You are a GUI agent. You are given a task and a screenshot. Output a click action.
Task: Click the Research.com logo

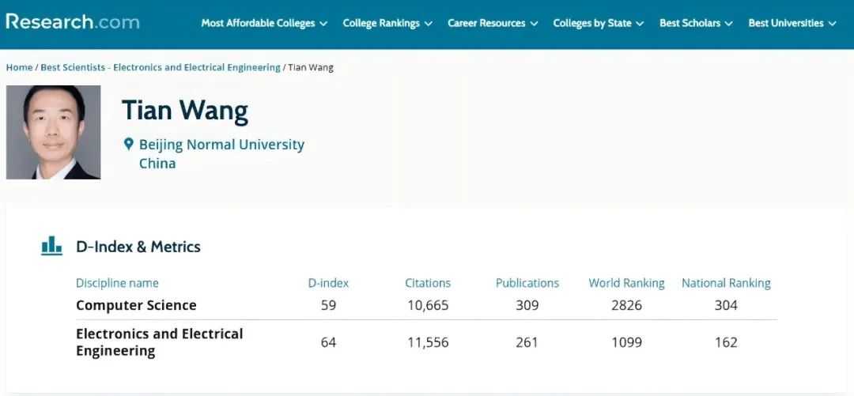pyautogui.click(x=73, y=21)
